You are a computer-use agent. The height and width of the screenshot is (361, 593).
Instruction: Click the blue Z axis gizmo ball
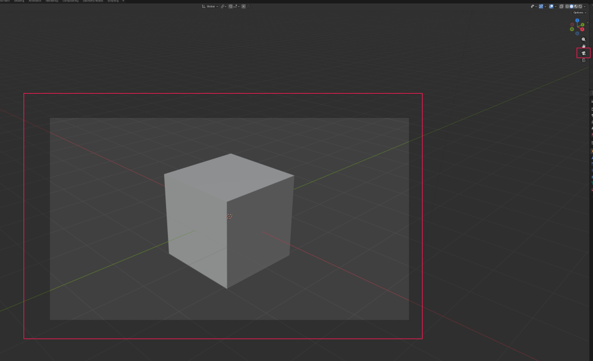point(577,20)
